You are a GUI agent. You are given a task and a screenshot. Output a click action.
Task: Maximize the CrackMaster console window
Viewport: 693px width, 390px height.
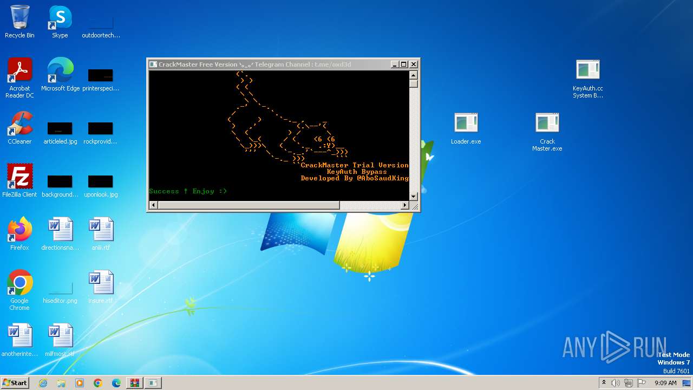pyautogui.click(x=404, y=64)
